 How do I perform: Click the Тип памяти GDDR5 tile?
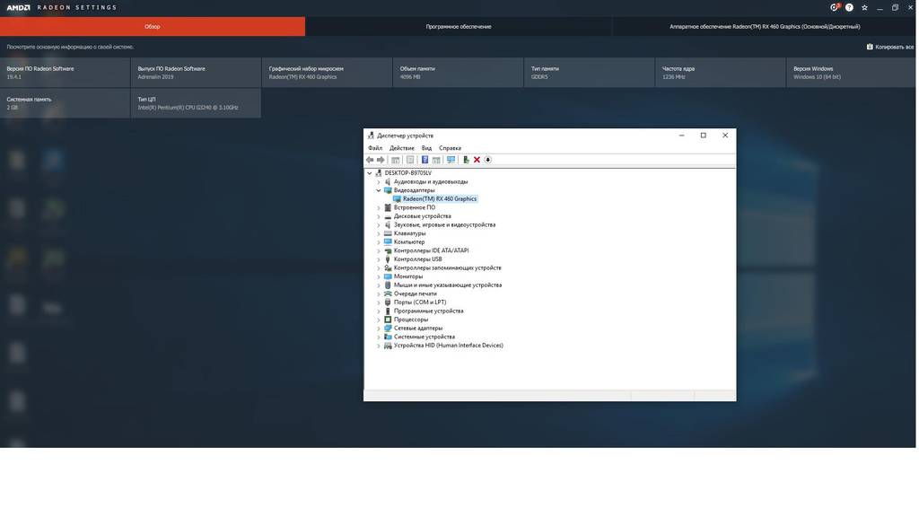pyautogui.click(x=590, y=73)
